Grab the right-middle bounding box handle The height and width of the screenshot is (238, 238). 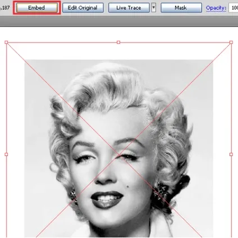(x=231, y=154)
